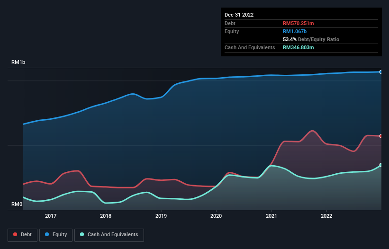Click the Debt label in tooltip
389x249 pixels.
pos(230,23)
